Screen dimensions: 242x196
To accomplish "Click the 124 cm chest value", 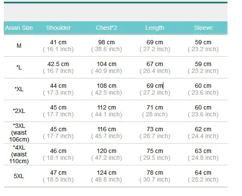I will [106, 173].
